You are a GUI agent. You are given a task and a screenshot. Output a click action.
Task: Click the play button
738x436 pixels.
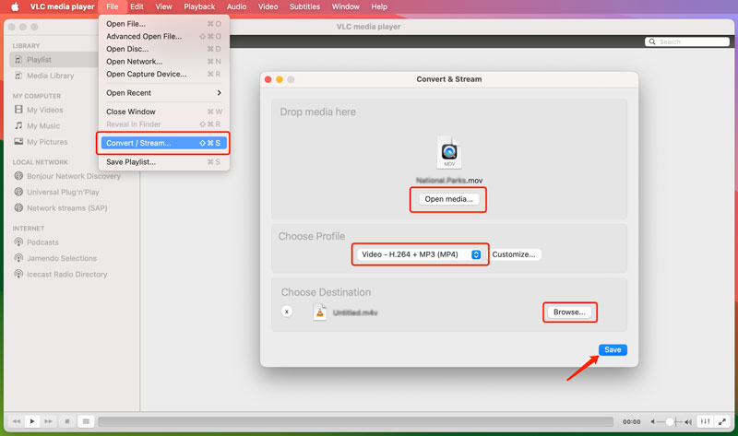tap(32, 421)
